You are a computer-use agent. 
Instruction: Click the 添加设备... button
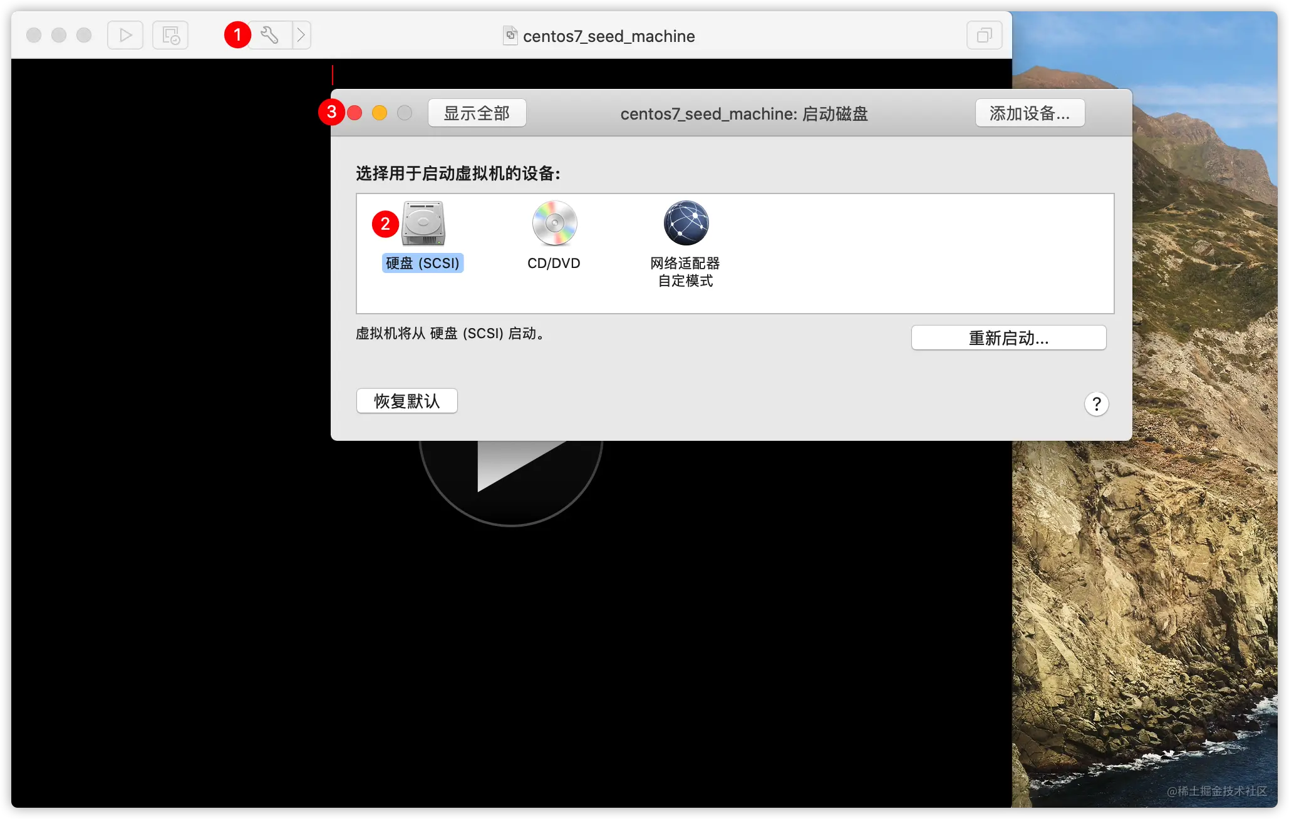point(1029,113)
